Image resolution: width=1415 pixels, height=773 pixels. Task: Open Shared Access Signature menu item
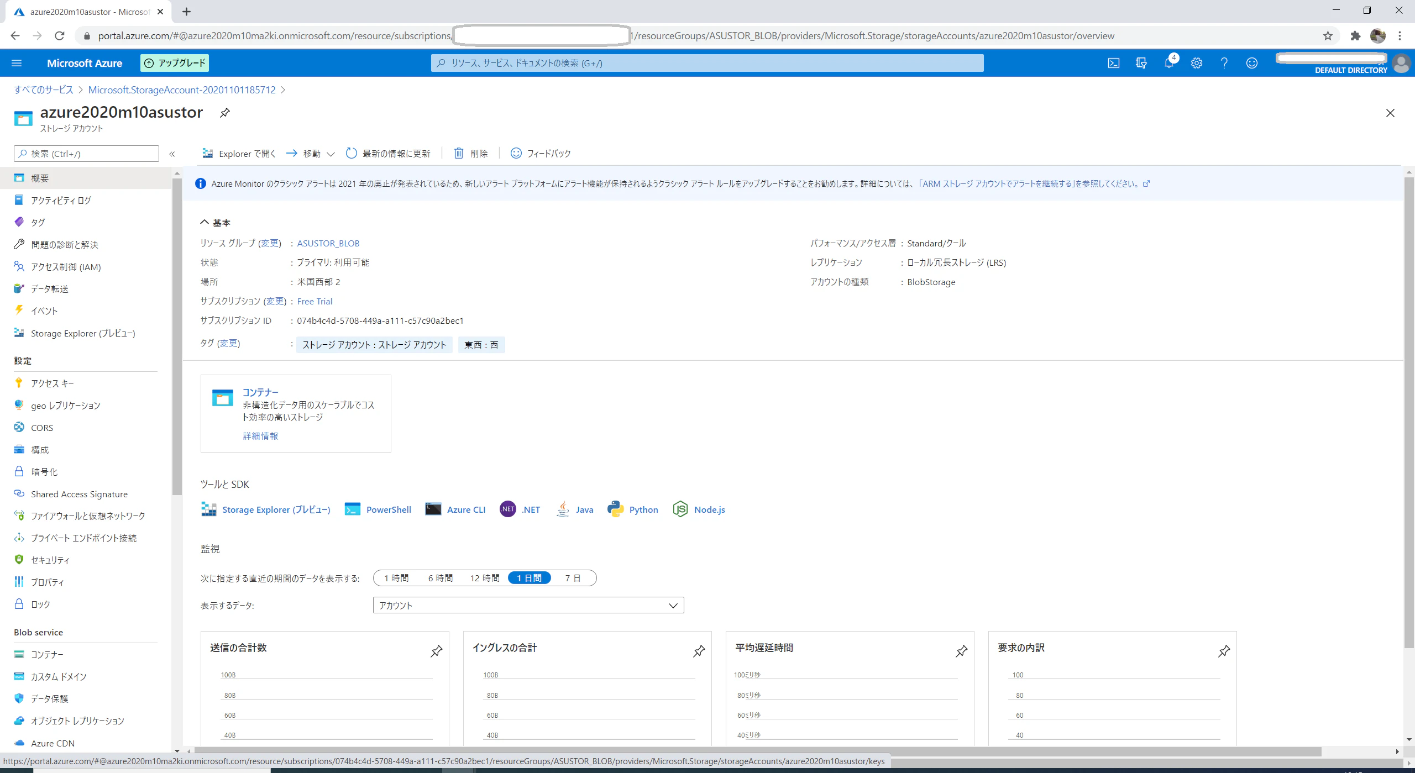click(79, 494)
